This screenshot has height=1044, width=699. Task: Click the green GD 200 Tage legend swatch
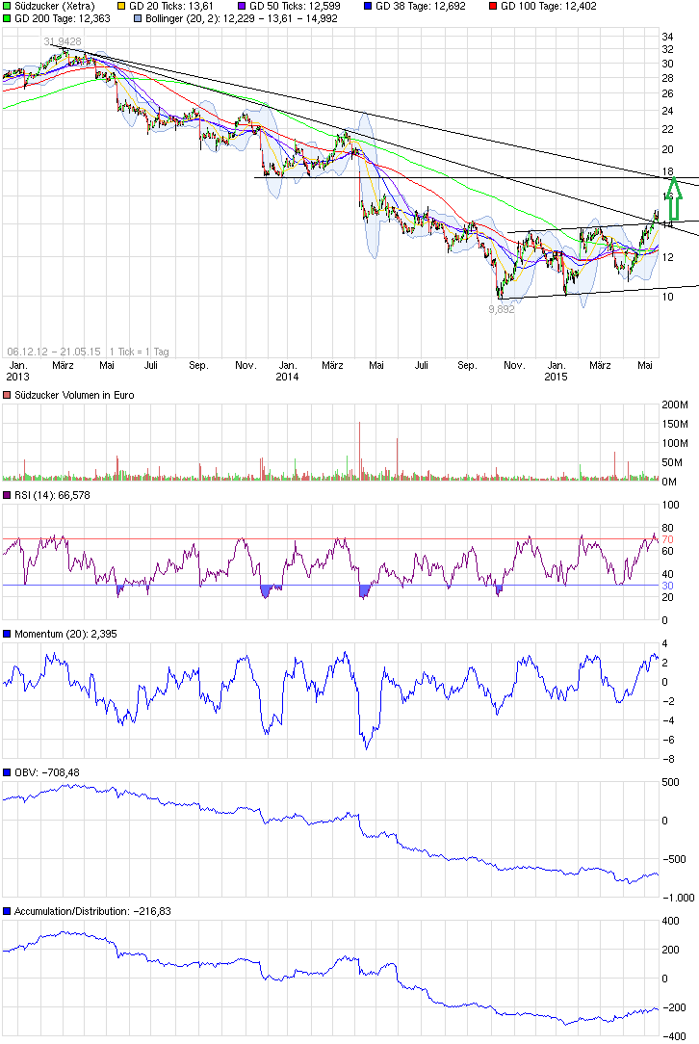(8, 18)
